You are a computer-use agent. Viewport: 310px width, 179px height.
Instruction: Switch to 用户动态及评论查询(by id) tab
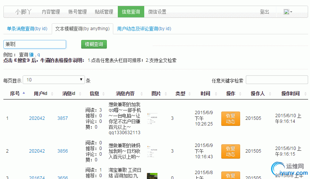pos(144,29)
